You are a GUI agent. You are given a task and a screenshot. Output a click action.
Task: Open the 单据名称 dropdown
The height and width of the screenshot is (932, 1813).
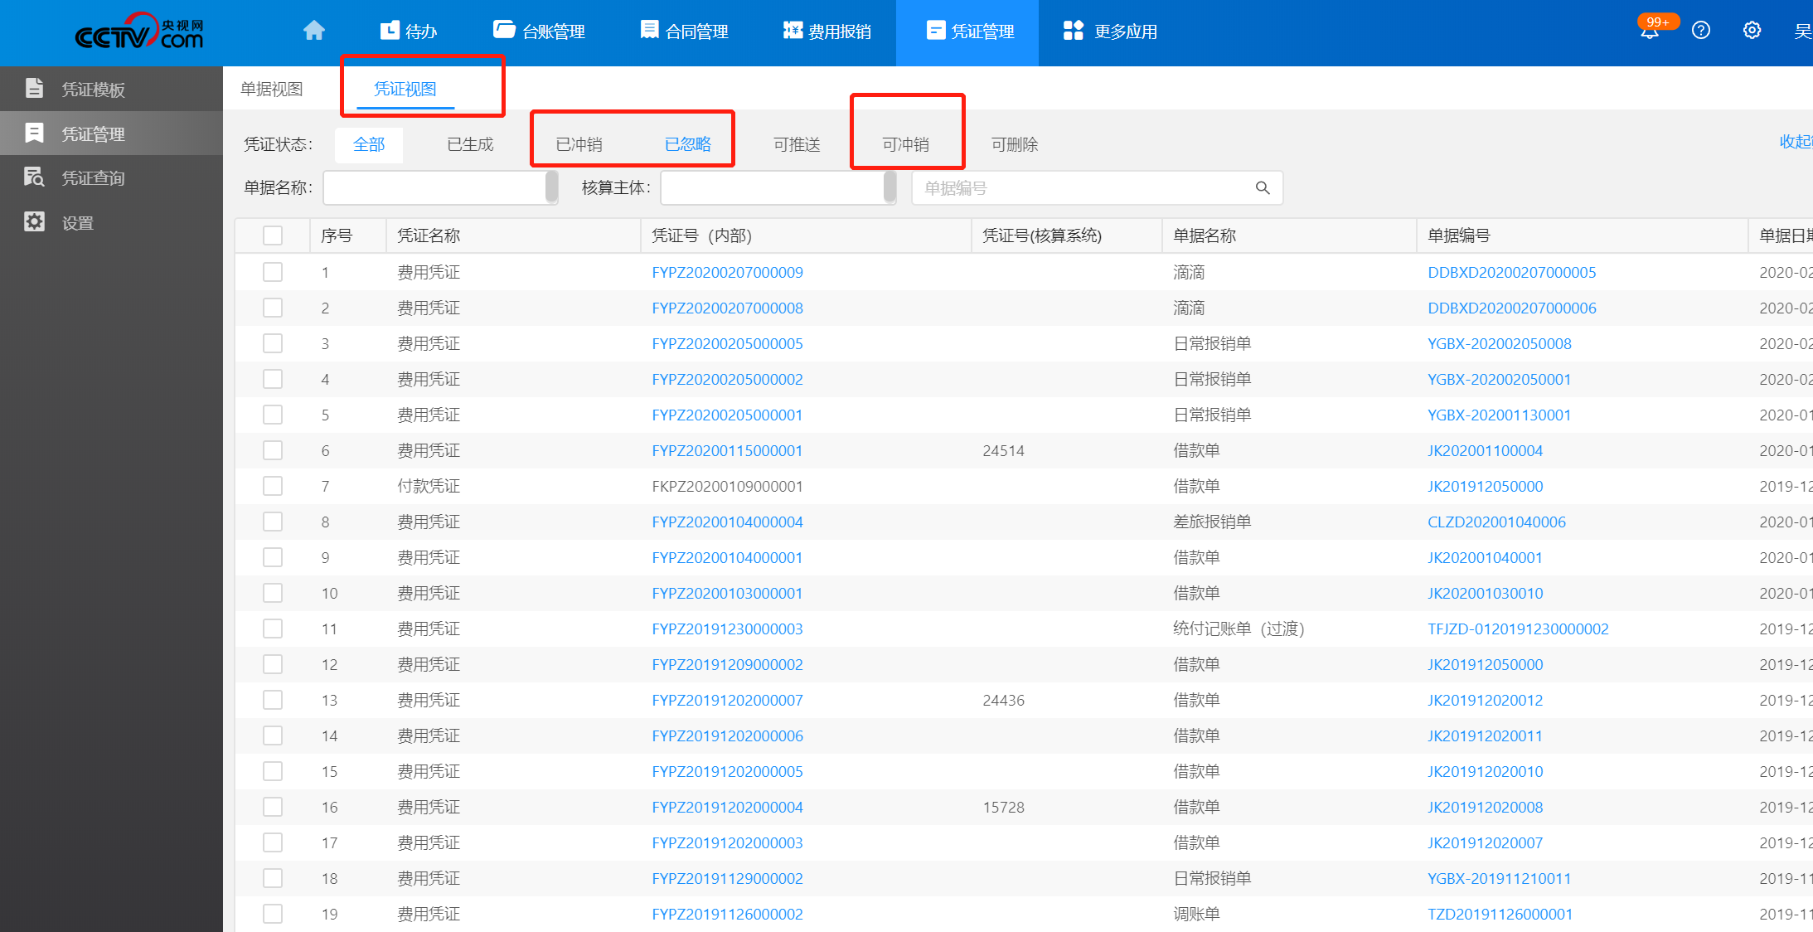440,188
